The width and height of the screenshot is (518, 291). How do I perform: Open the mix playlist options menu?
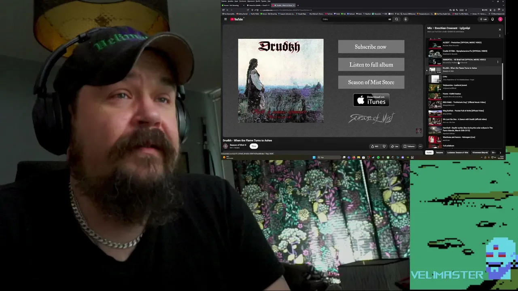coord(500,36)
